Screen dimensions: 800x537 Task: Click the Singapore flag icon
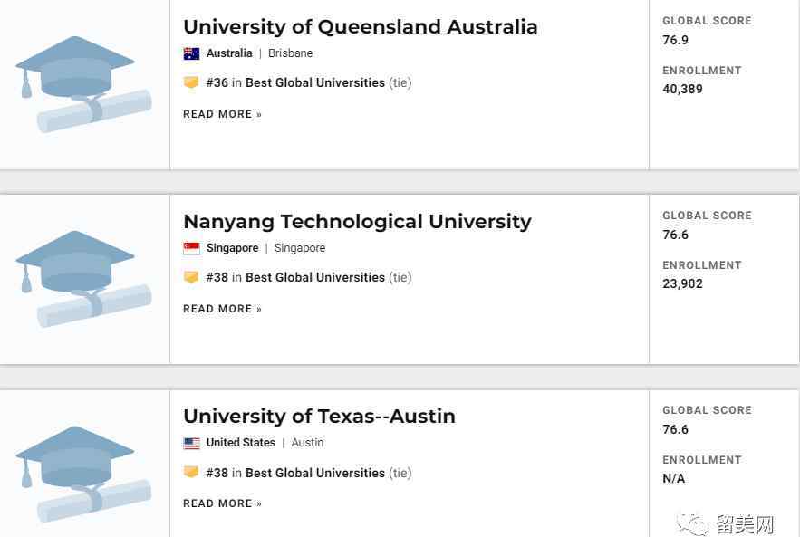click(x=191, y=248)
